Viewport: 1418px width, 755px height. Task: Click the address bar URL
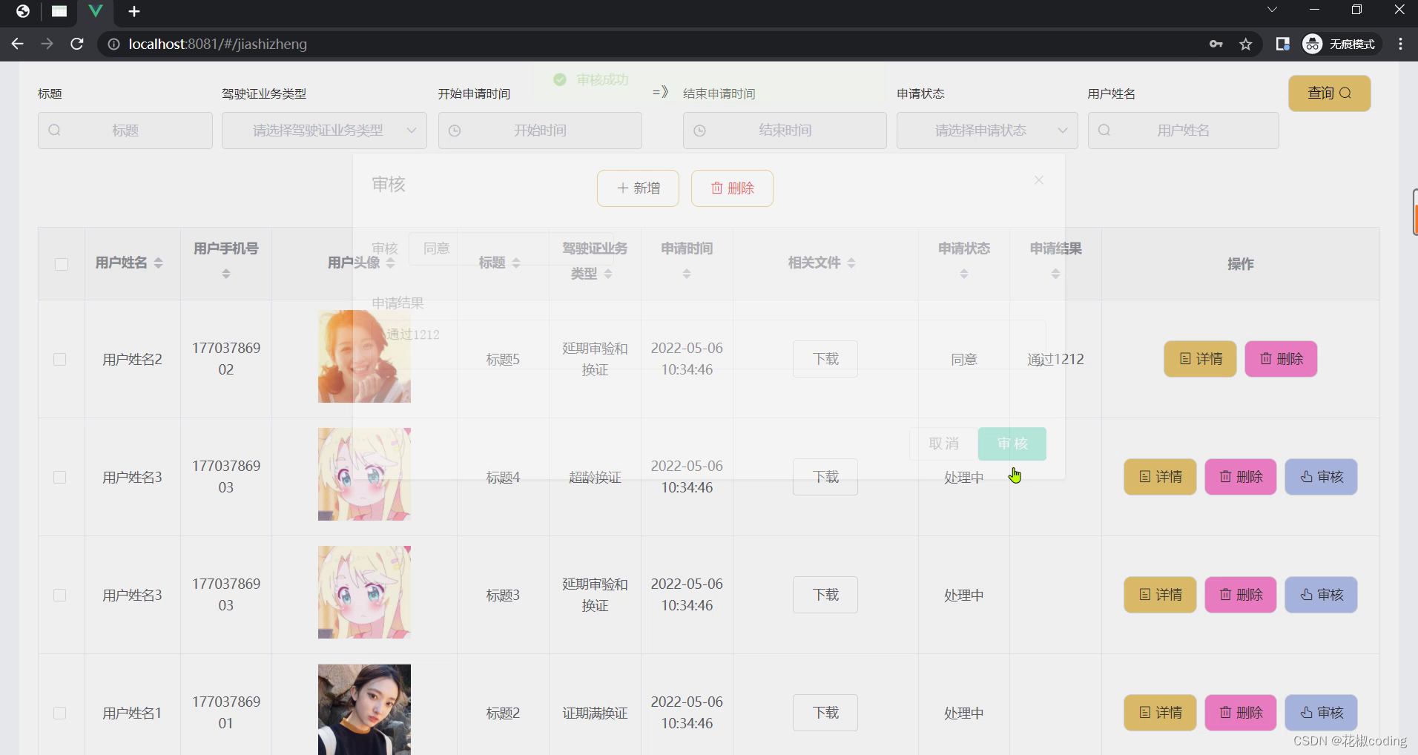click(x=217, y=44)
